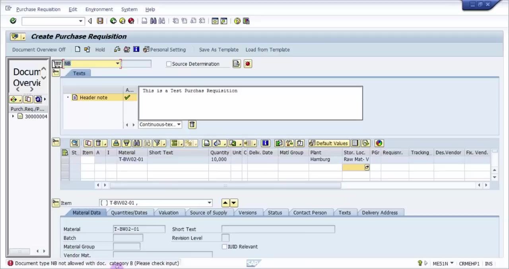Click the item details magnifier icon
Viewport: 509px width, 269px height.
pos(75,143)
